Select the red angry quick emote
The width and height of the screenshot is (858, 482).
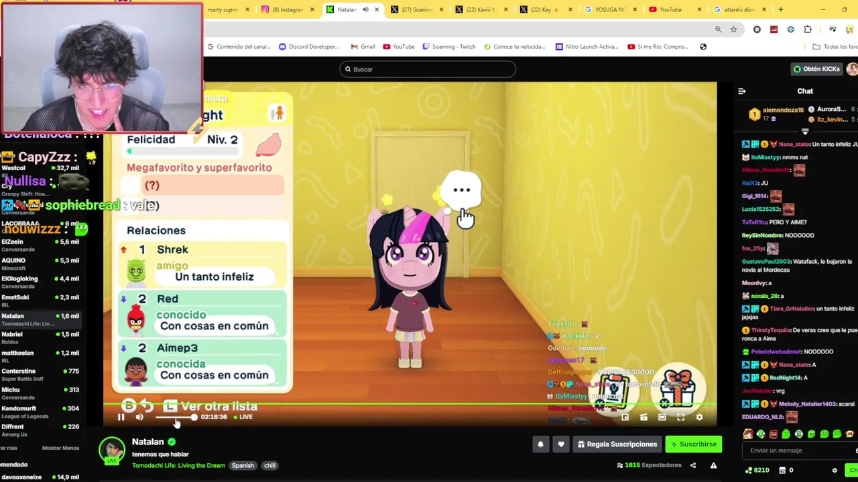773,434
